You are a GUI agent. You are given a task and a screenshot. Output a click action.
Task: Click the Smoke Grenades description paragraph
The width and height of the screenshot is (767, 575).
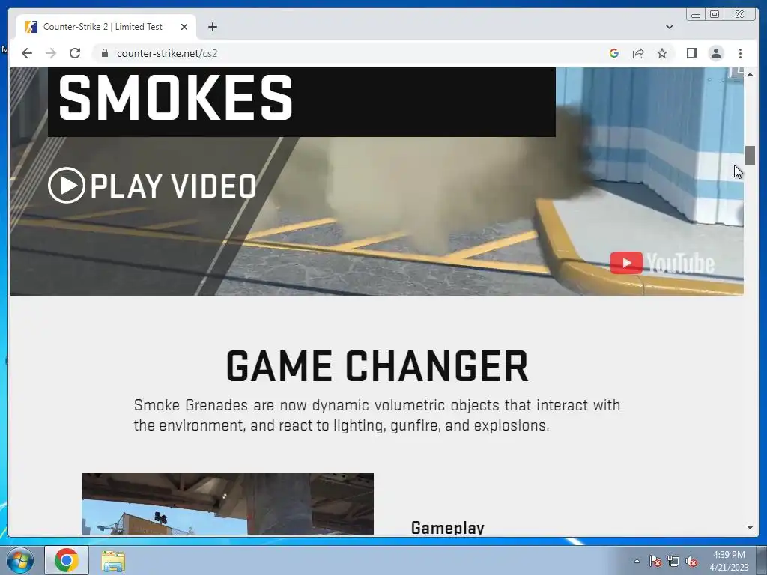(378, 415)
